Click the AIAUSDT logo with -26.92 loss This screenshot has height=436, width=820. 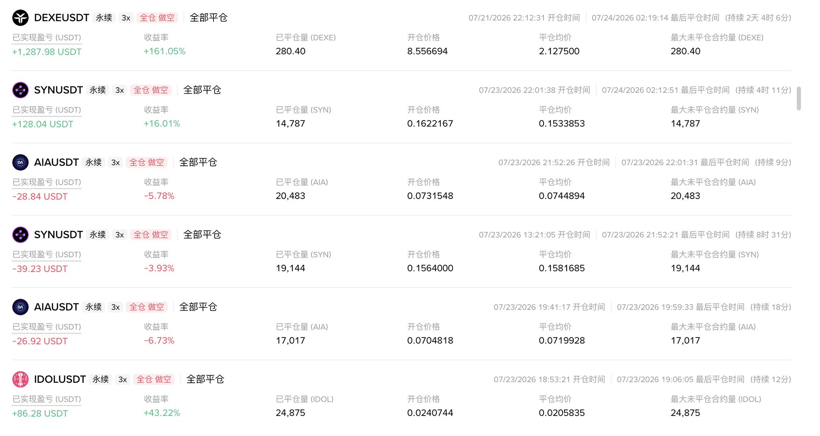click(x=20, y=307)
